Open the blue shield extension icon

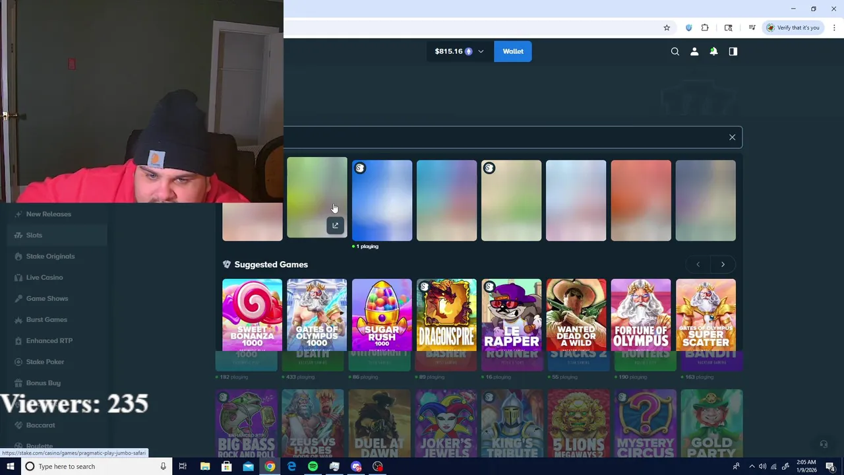[x=688, y=28]
